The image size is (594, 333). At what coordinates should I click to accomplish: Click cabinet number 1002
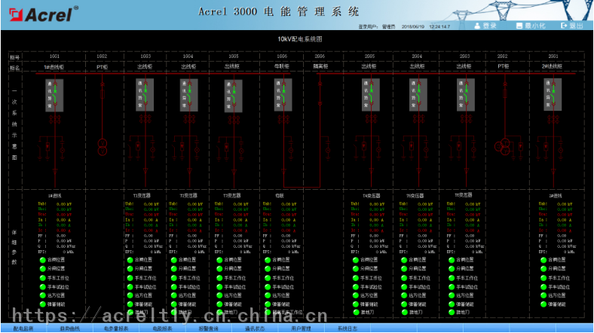click(102, 56)
